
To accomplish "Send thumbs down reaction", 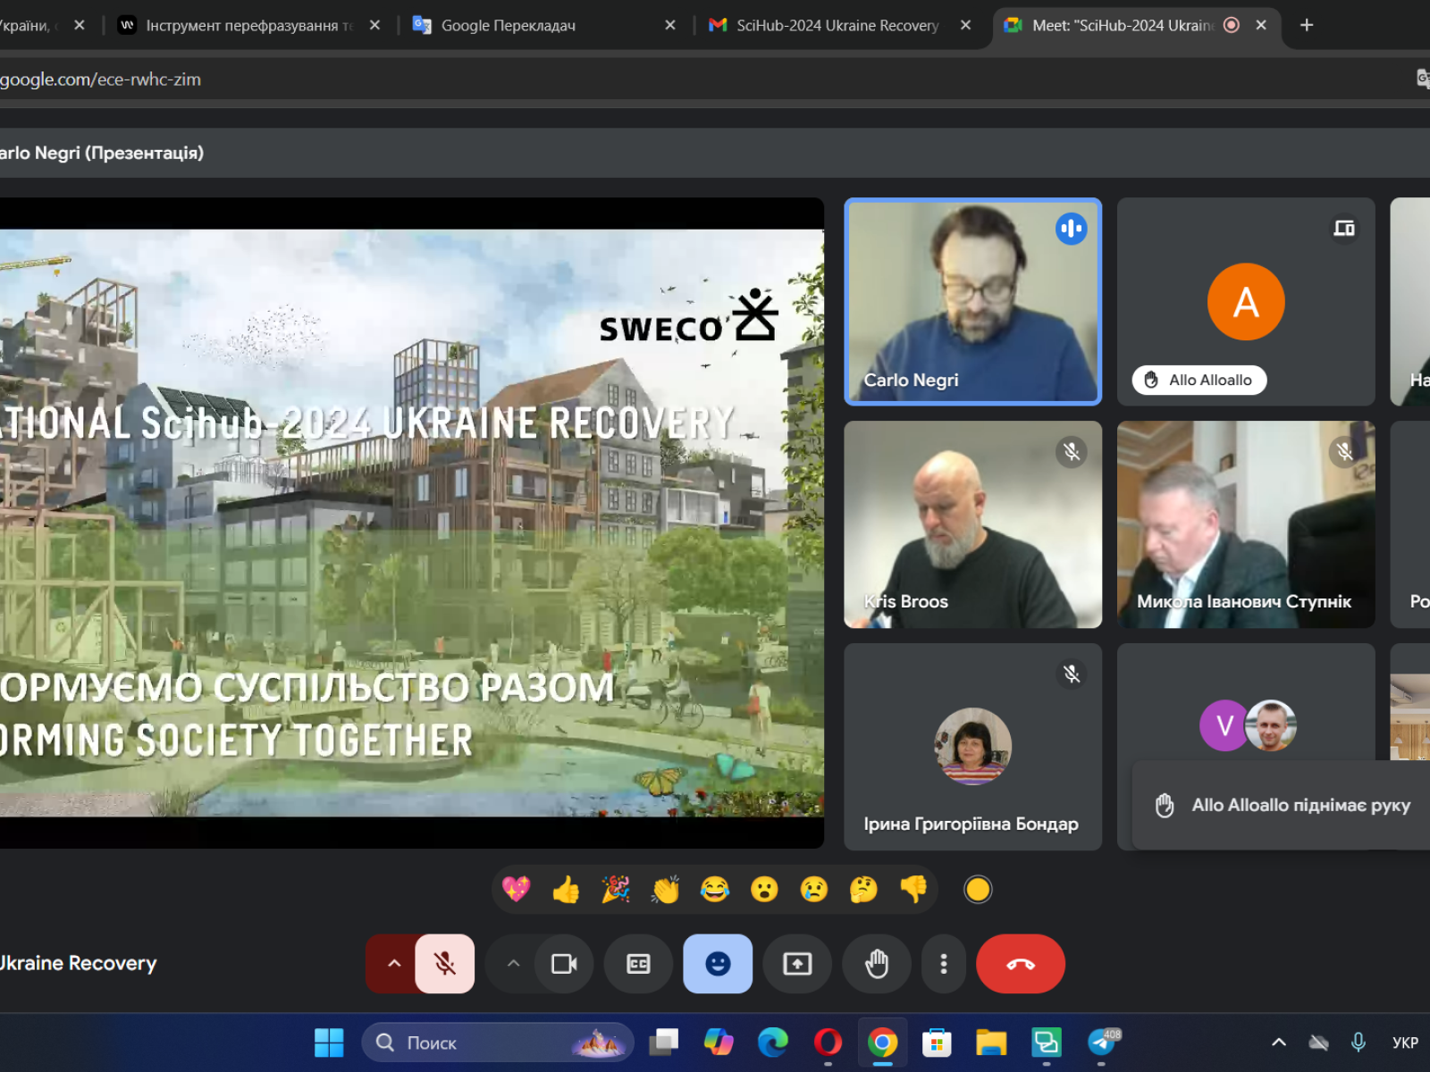I will [913, 889].
